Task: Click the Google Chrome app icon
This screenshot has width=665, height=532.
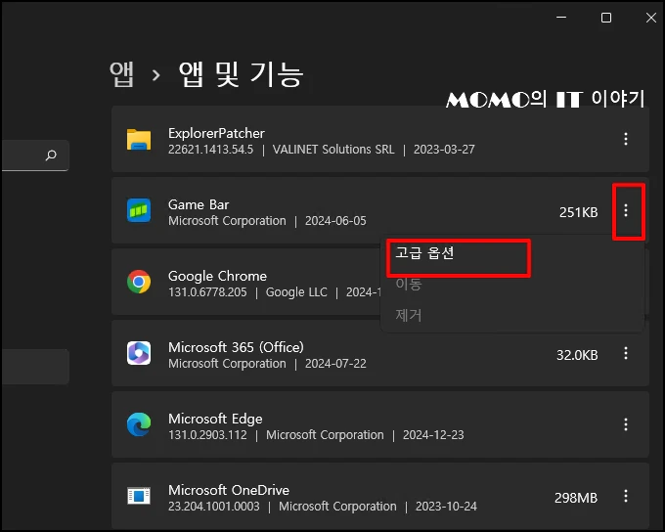Action: point(139,282)
